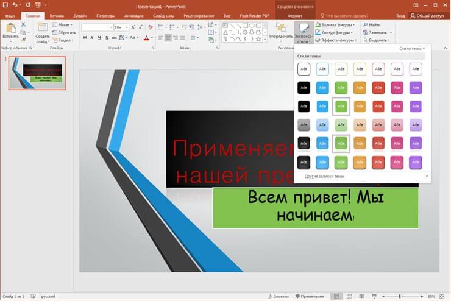This screenshot has width=451, height=301.
Task: Switch to the Вставка tab
Action: [x=57, y=16]
